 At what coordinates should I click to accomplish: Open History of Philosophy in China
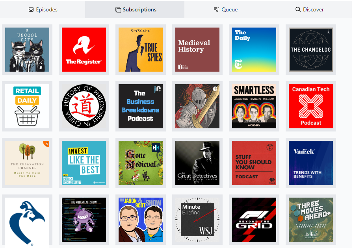(x=84, y=106)
